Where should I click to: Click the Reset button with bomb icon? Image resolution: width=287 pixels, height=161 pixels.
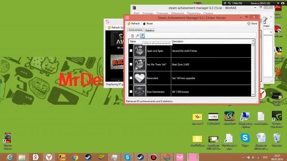pos(148,24)
